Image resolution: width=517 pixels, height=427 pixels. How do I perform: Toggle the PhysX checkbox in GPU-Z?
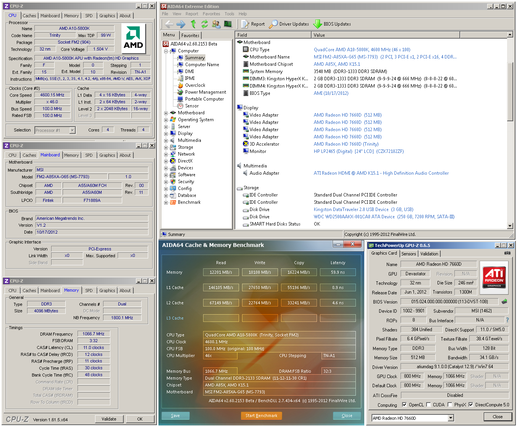[450, 405]
